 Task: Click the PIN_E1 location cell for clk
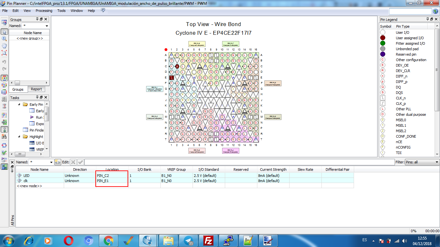click(x=111, y=181)
